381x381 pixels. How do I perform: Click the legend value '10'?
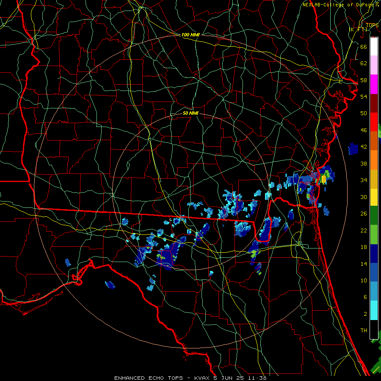tap(364, 280)
